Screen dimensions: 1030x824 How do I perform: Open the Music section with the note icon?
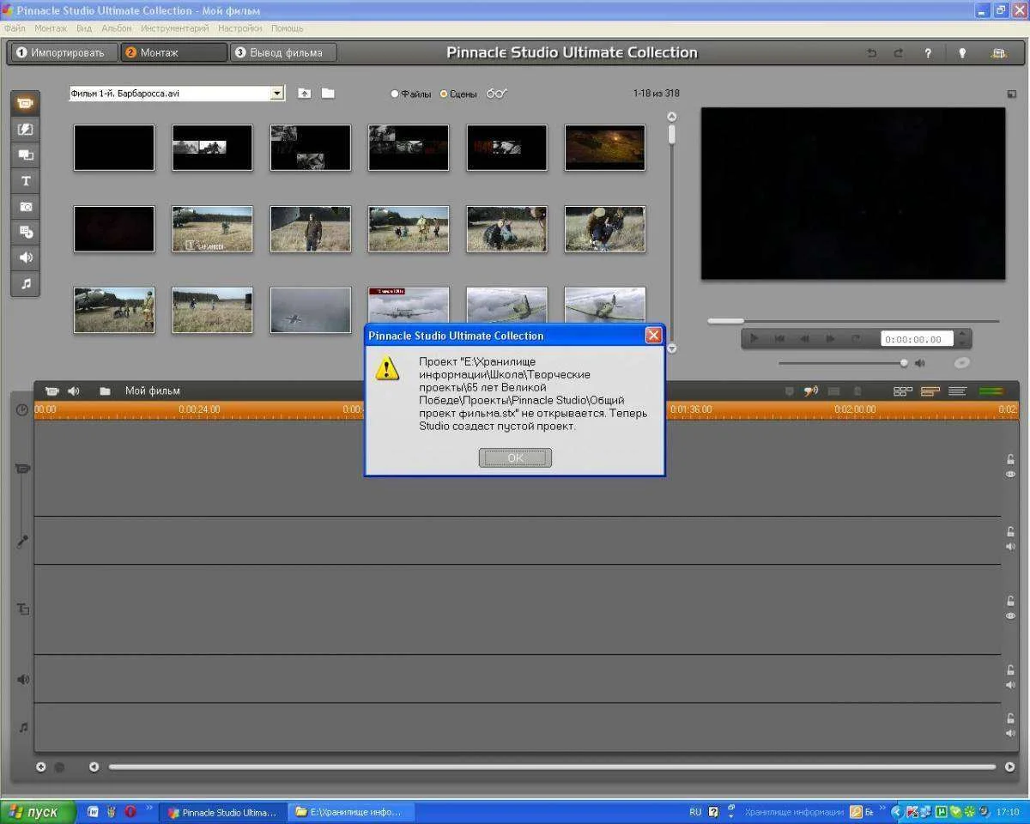[25, 283]
